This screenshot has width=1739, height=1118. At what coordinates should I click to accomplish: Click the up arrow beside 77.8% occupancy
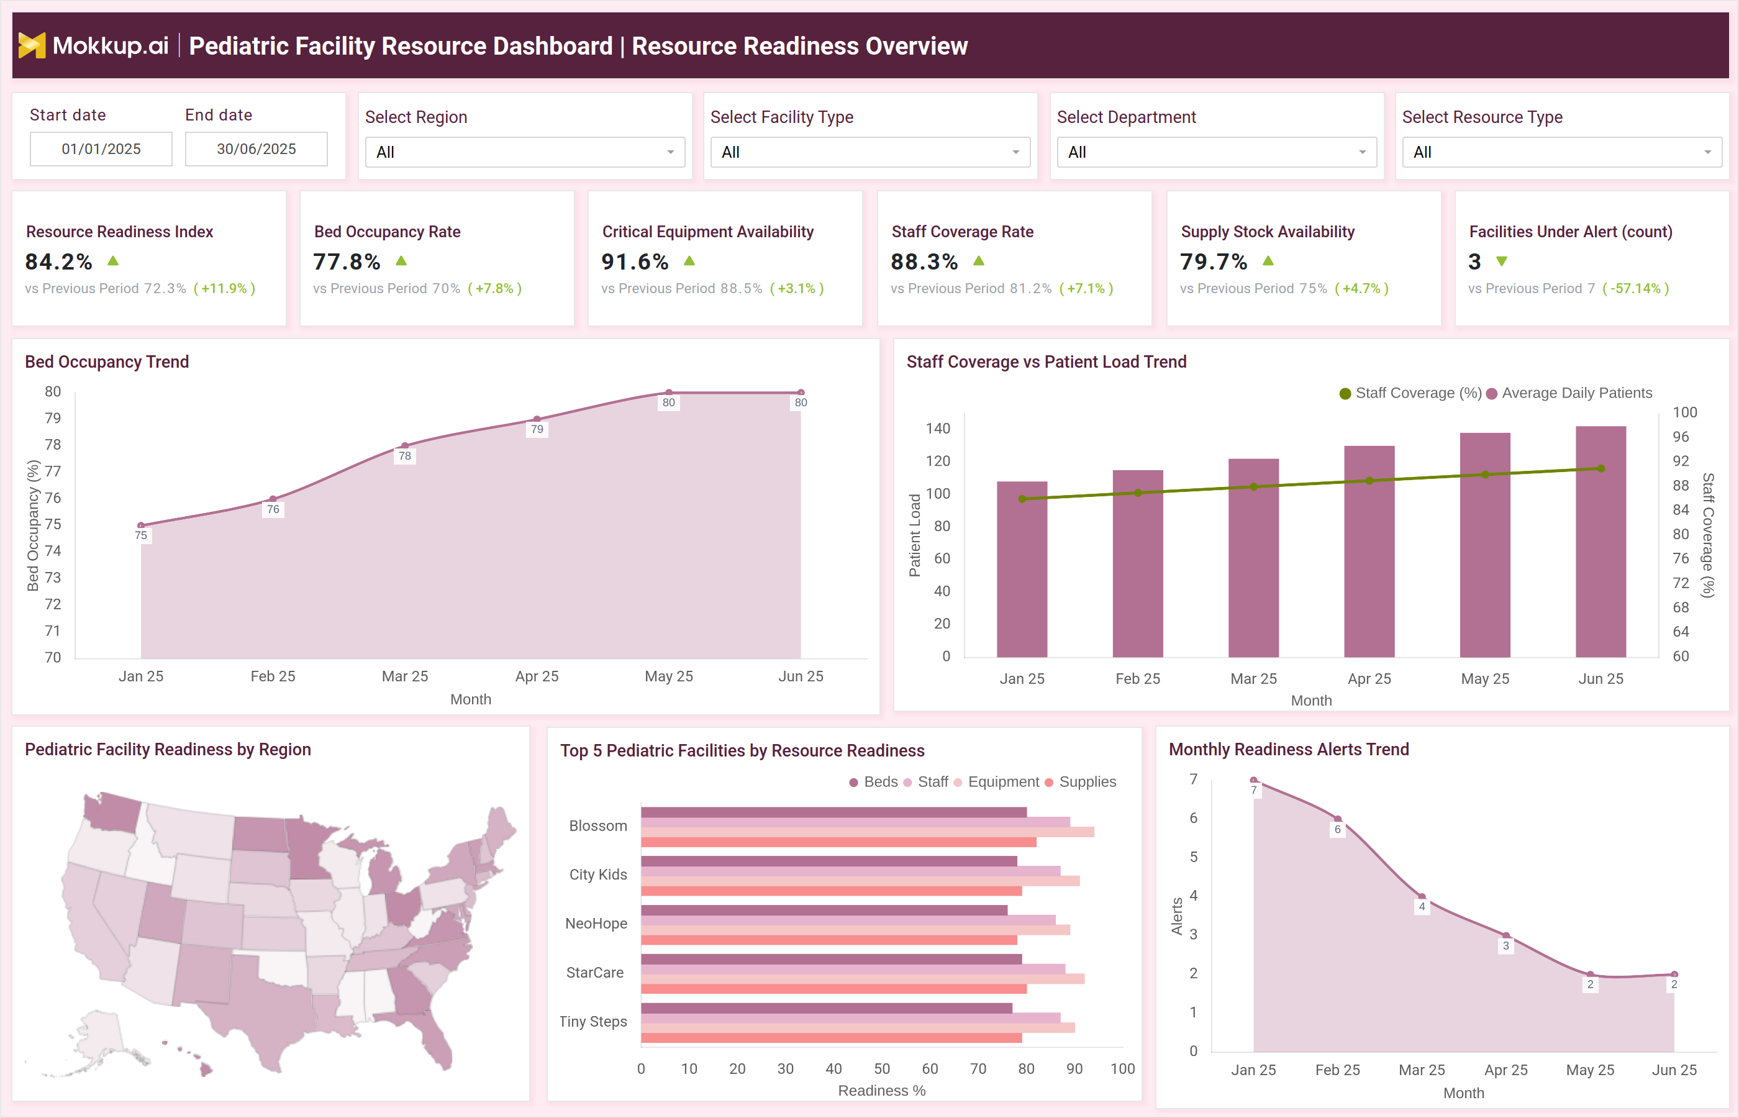tap(401, 261)
